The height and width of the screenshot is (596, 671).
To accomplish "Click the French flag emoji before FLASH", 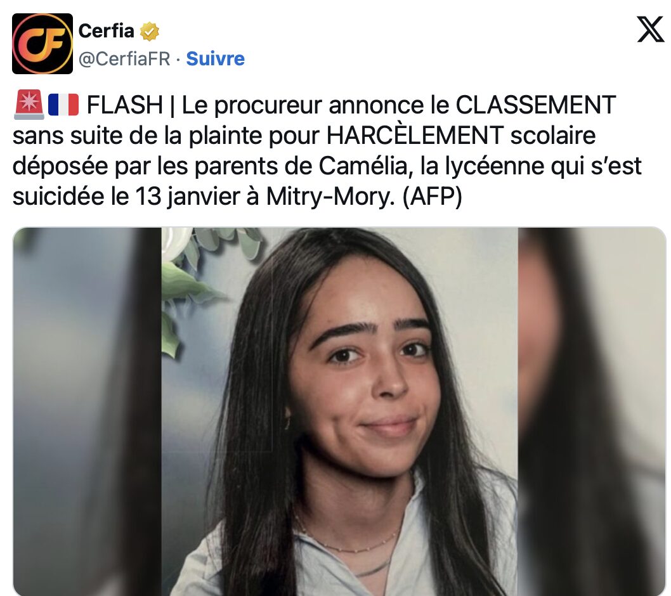I will coord(63,105).
